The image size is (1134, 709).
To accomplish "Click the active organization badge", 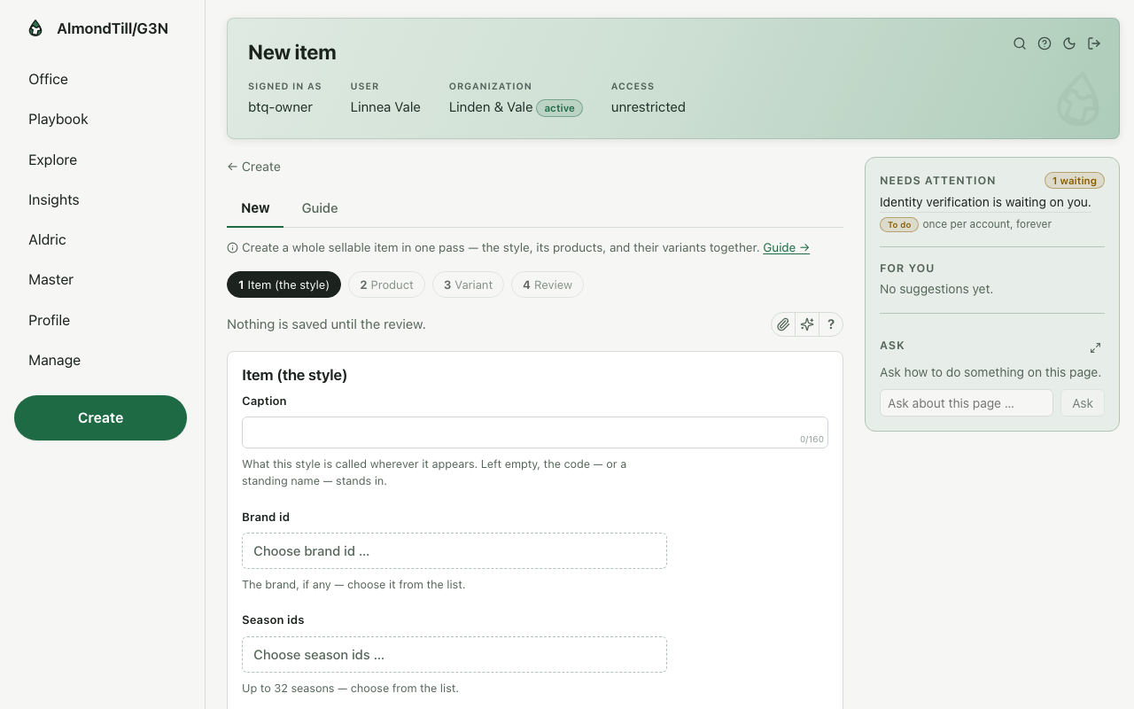I will click(559, 108).
